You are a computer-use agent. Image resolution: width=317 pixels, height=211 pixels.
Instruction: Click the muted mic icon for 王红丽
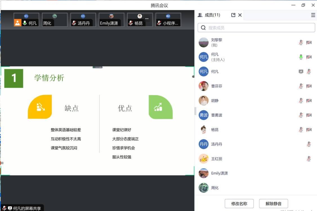click(309, 159)
